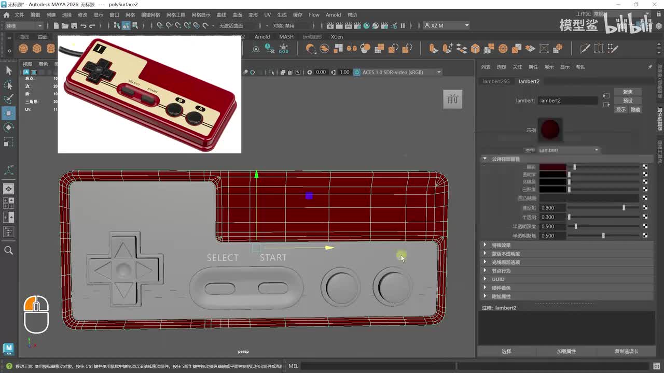Click the 聚焦 button
664x373 pixels.
[x=628, y=92]
